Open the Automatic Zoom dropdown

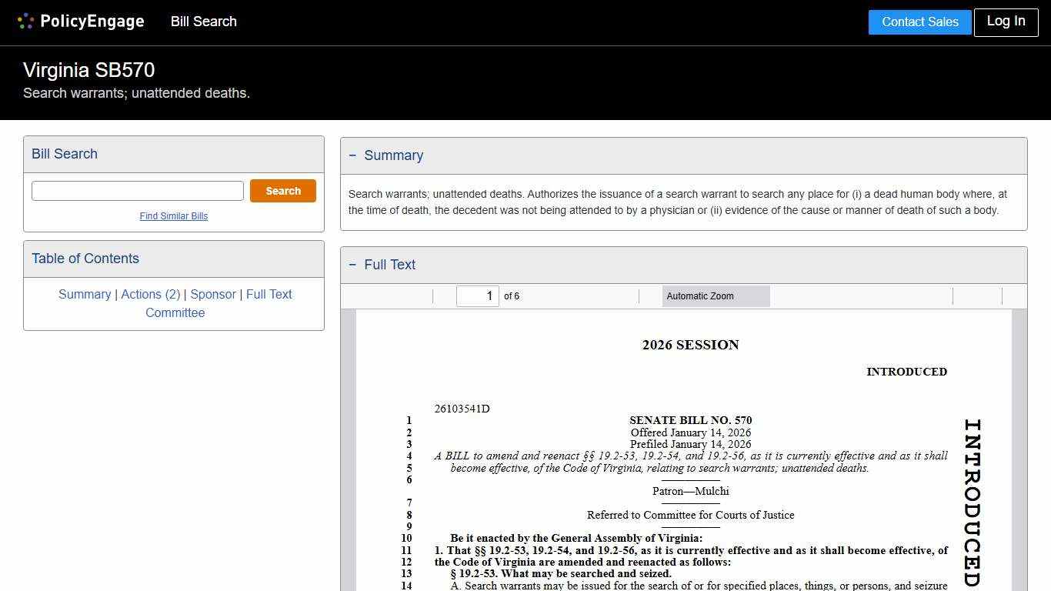716,296
